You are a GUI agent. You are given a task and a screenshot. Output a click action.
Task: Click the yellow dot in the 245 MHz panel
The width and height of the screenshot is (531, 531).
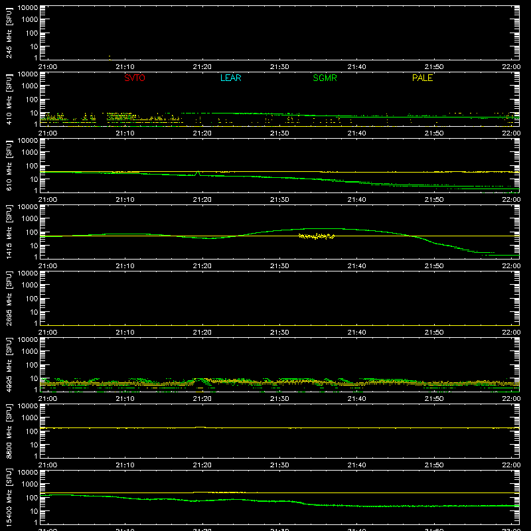pos(110,57)
